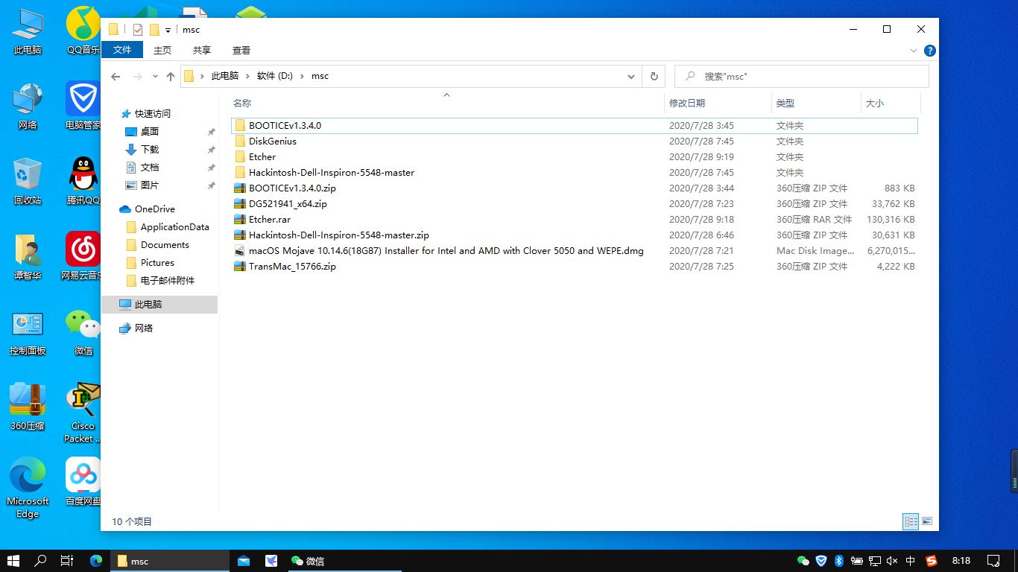Open the Customize Quick Access Toolbar dropdown
This screenshot has height=572, width=1018.
168,31
